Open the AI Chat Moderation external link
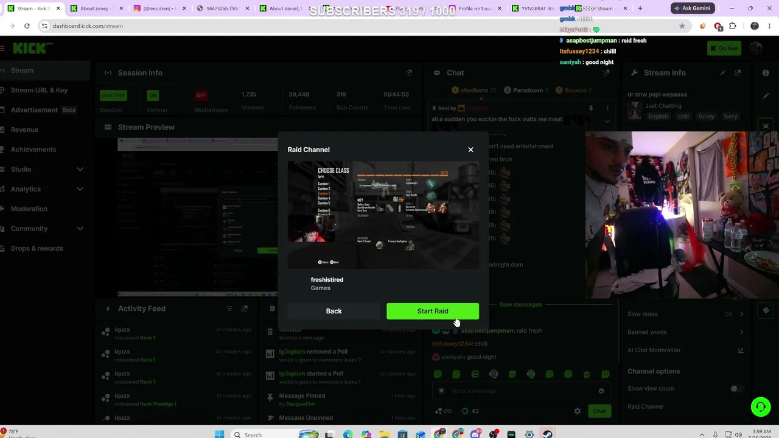 (741, 350)
